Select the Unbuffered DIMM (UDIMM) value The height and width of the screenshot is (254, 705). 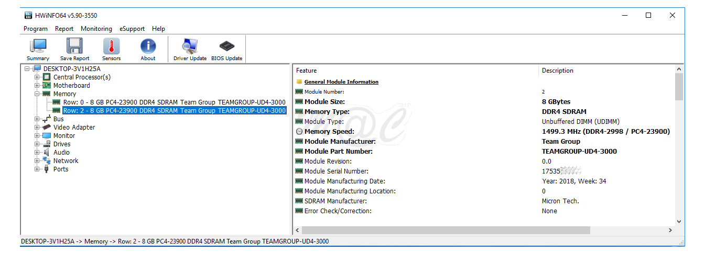pyautogui.click(x=580, y=122)
